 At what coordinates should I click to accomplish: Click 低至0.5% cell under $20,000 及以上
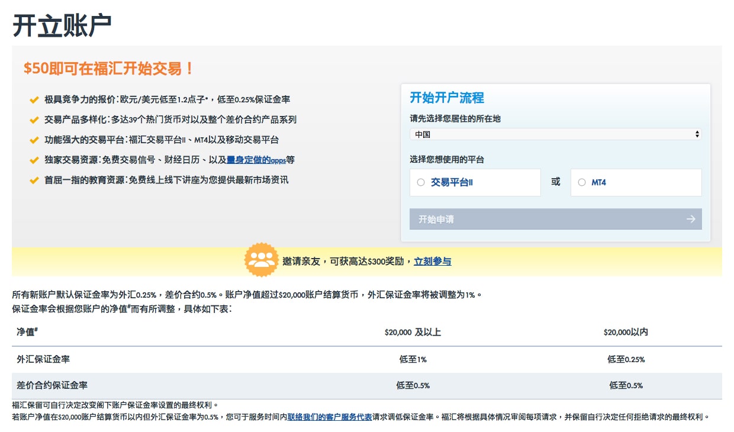coord(413,385)
